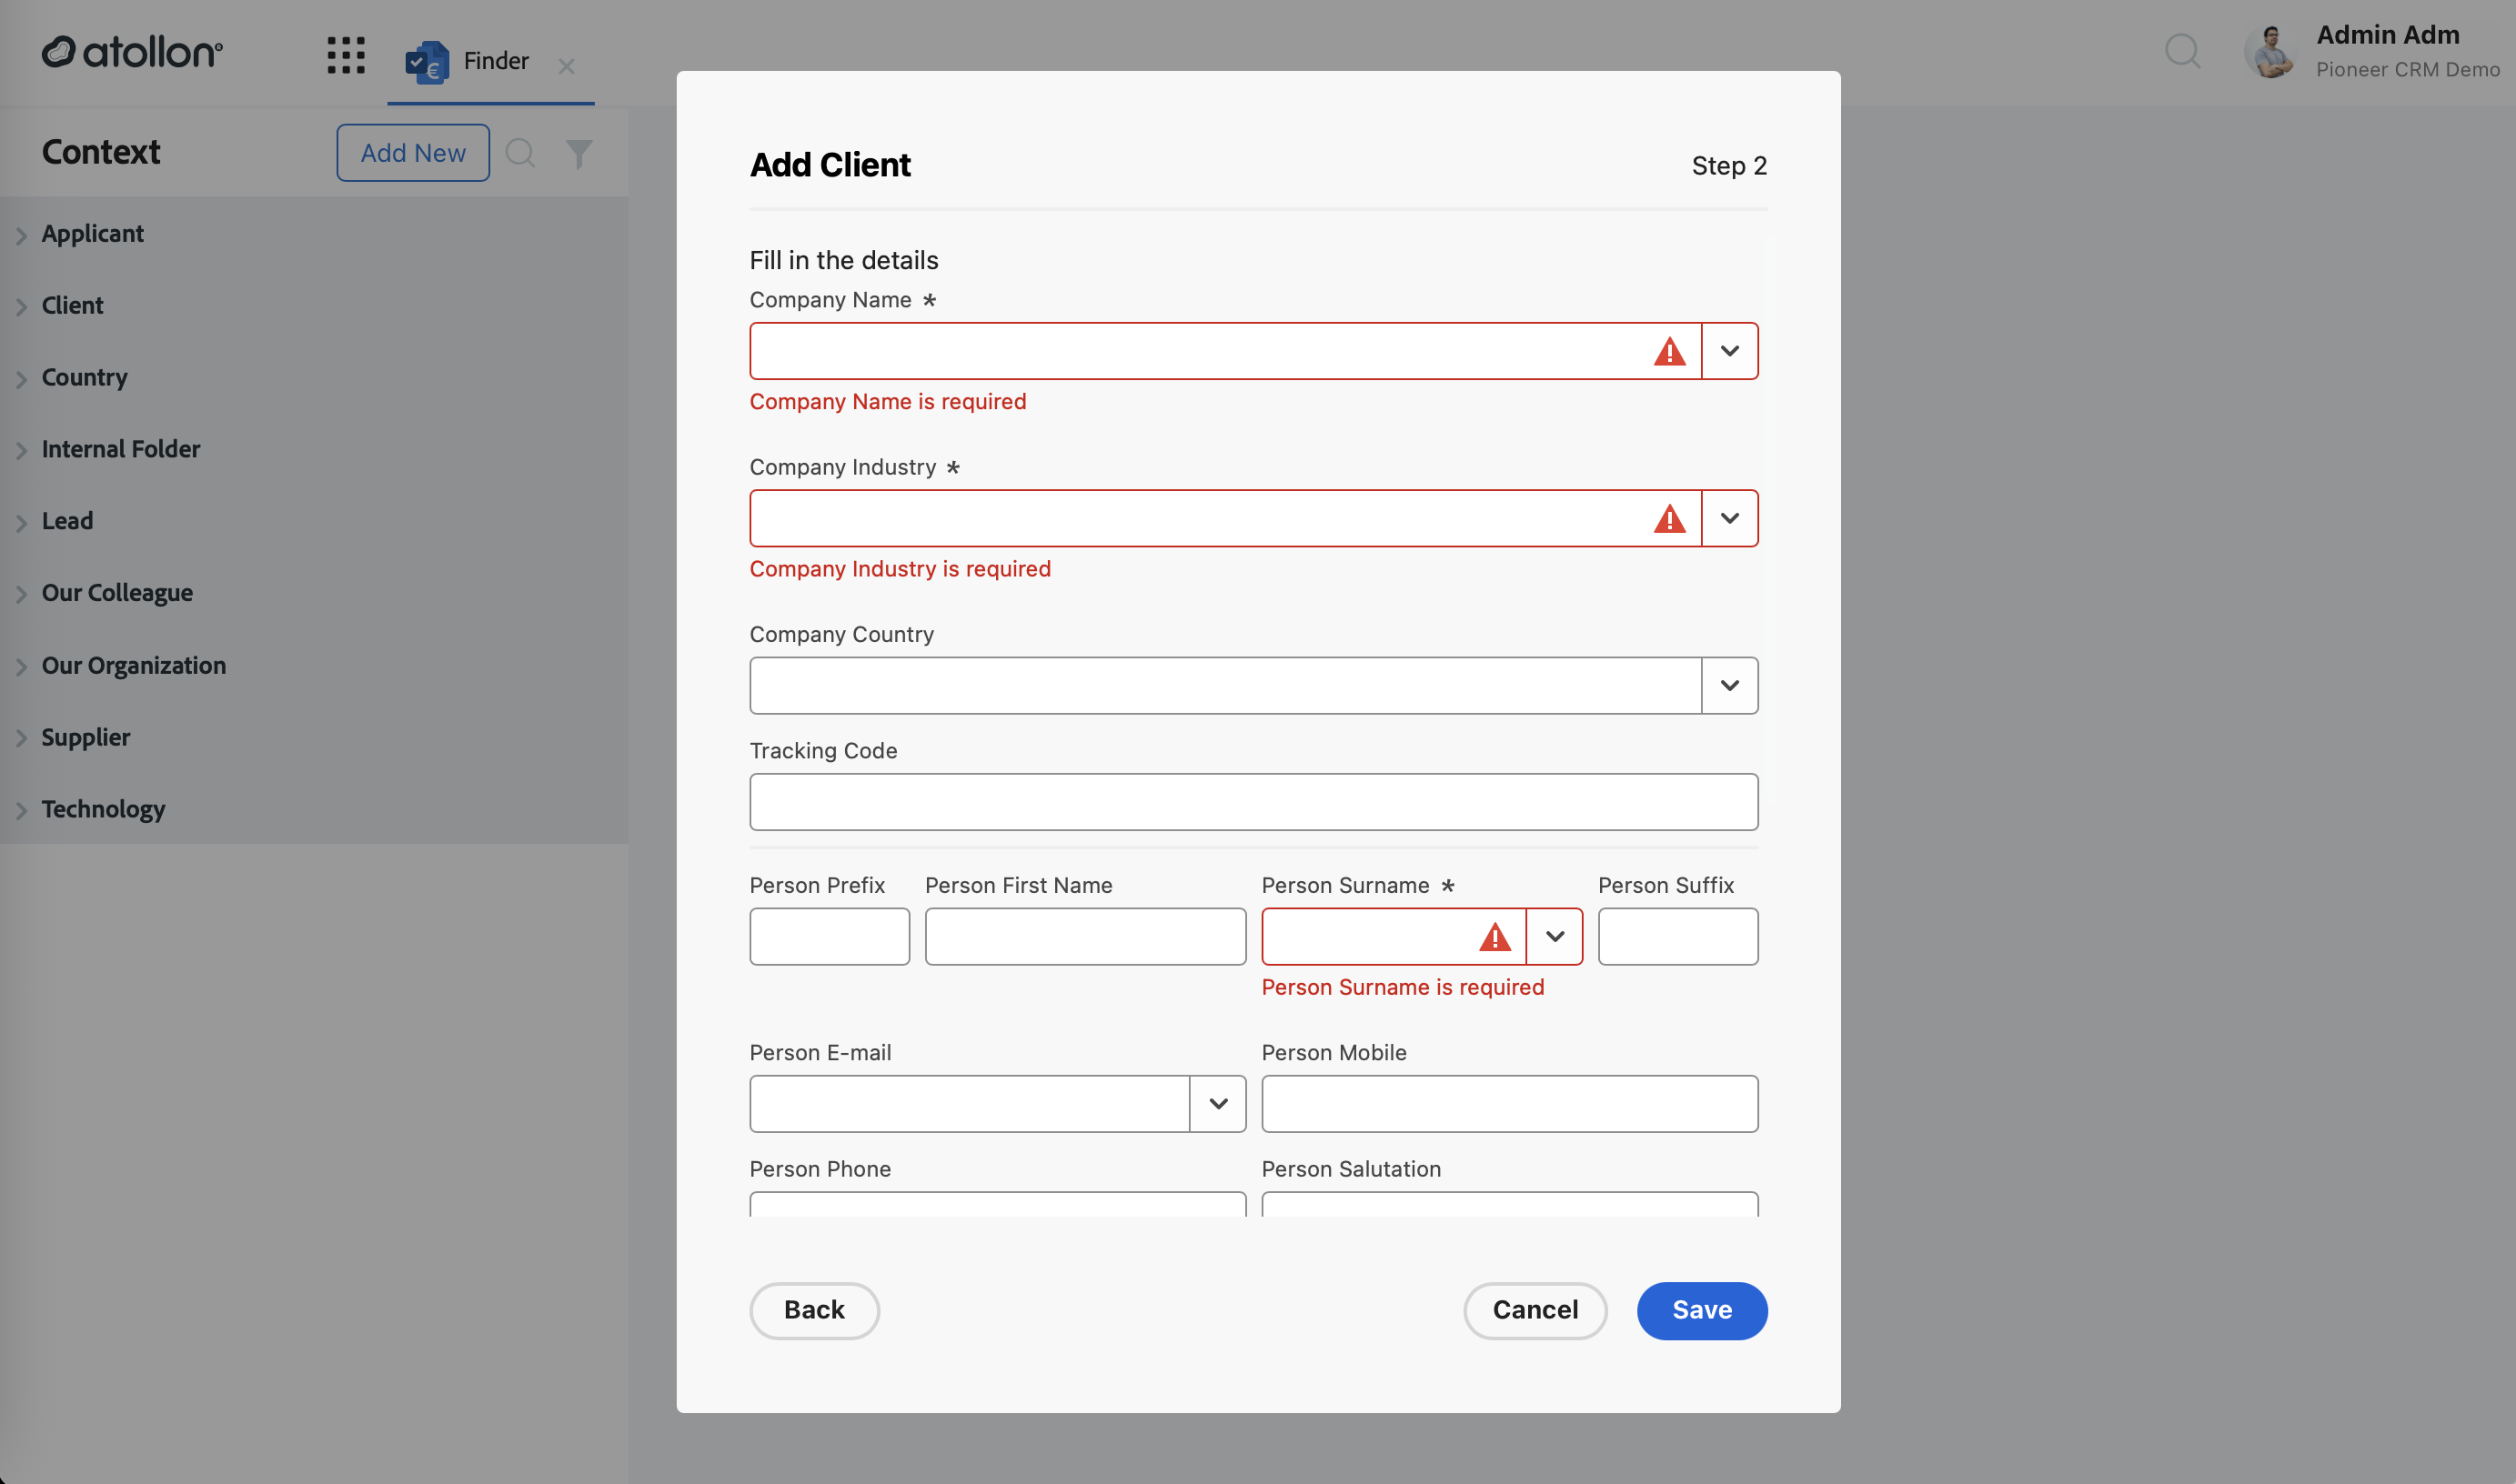Expand the Person E-mail dropdown

(1217, 1103)
